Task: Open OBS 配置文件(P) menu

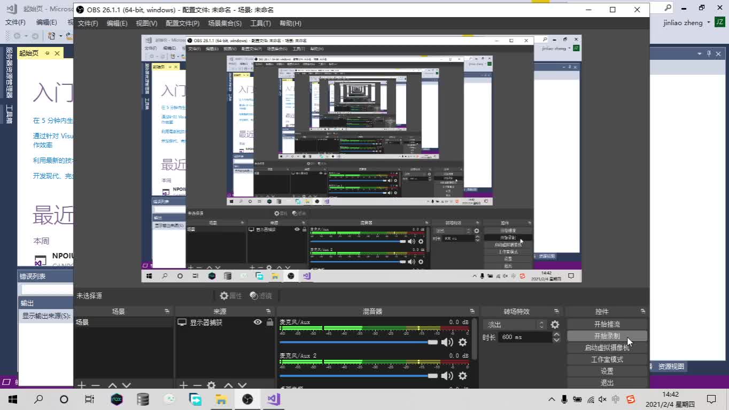Action: [x=182, y=23]
